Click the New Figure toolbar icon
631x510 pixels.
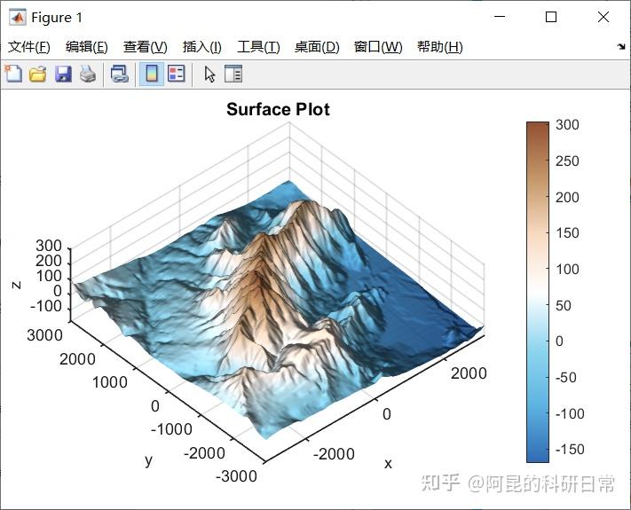tap(13, 74)
